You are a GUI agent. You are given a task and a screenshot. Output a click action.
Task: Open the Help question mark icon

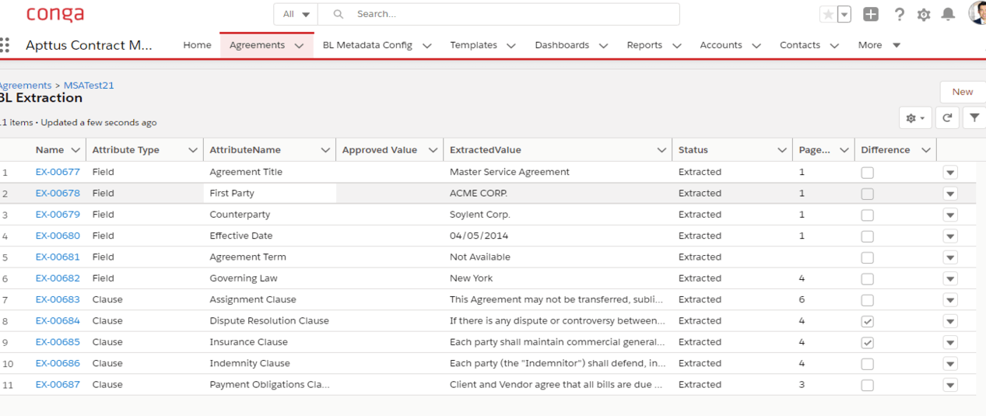pos(899,14)
